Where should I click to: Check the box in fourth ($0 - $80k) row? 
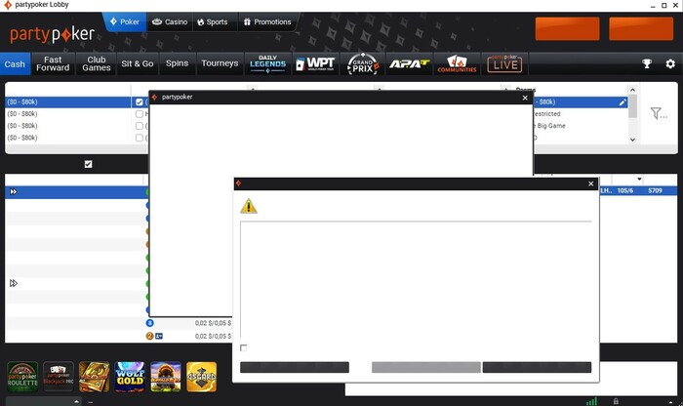click(x=140, y=138)
